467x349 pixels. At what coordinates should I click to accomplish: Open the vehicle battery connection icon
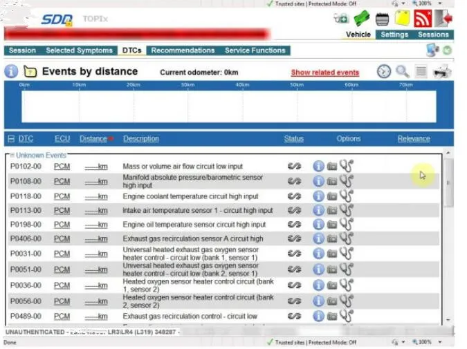pos(340,19)
